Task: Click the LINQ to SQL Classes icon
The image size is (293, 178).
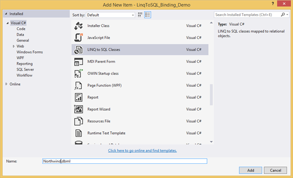Action: 79,50
